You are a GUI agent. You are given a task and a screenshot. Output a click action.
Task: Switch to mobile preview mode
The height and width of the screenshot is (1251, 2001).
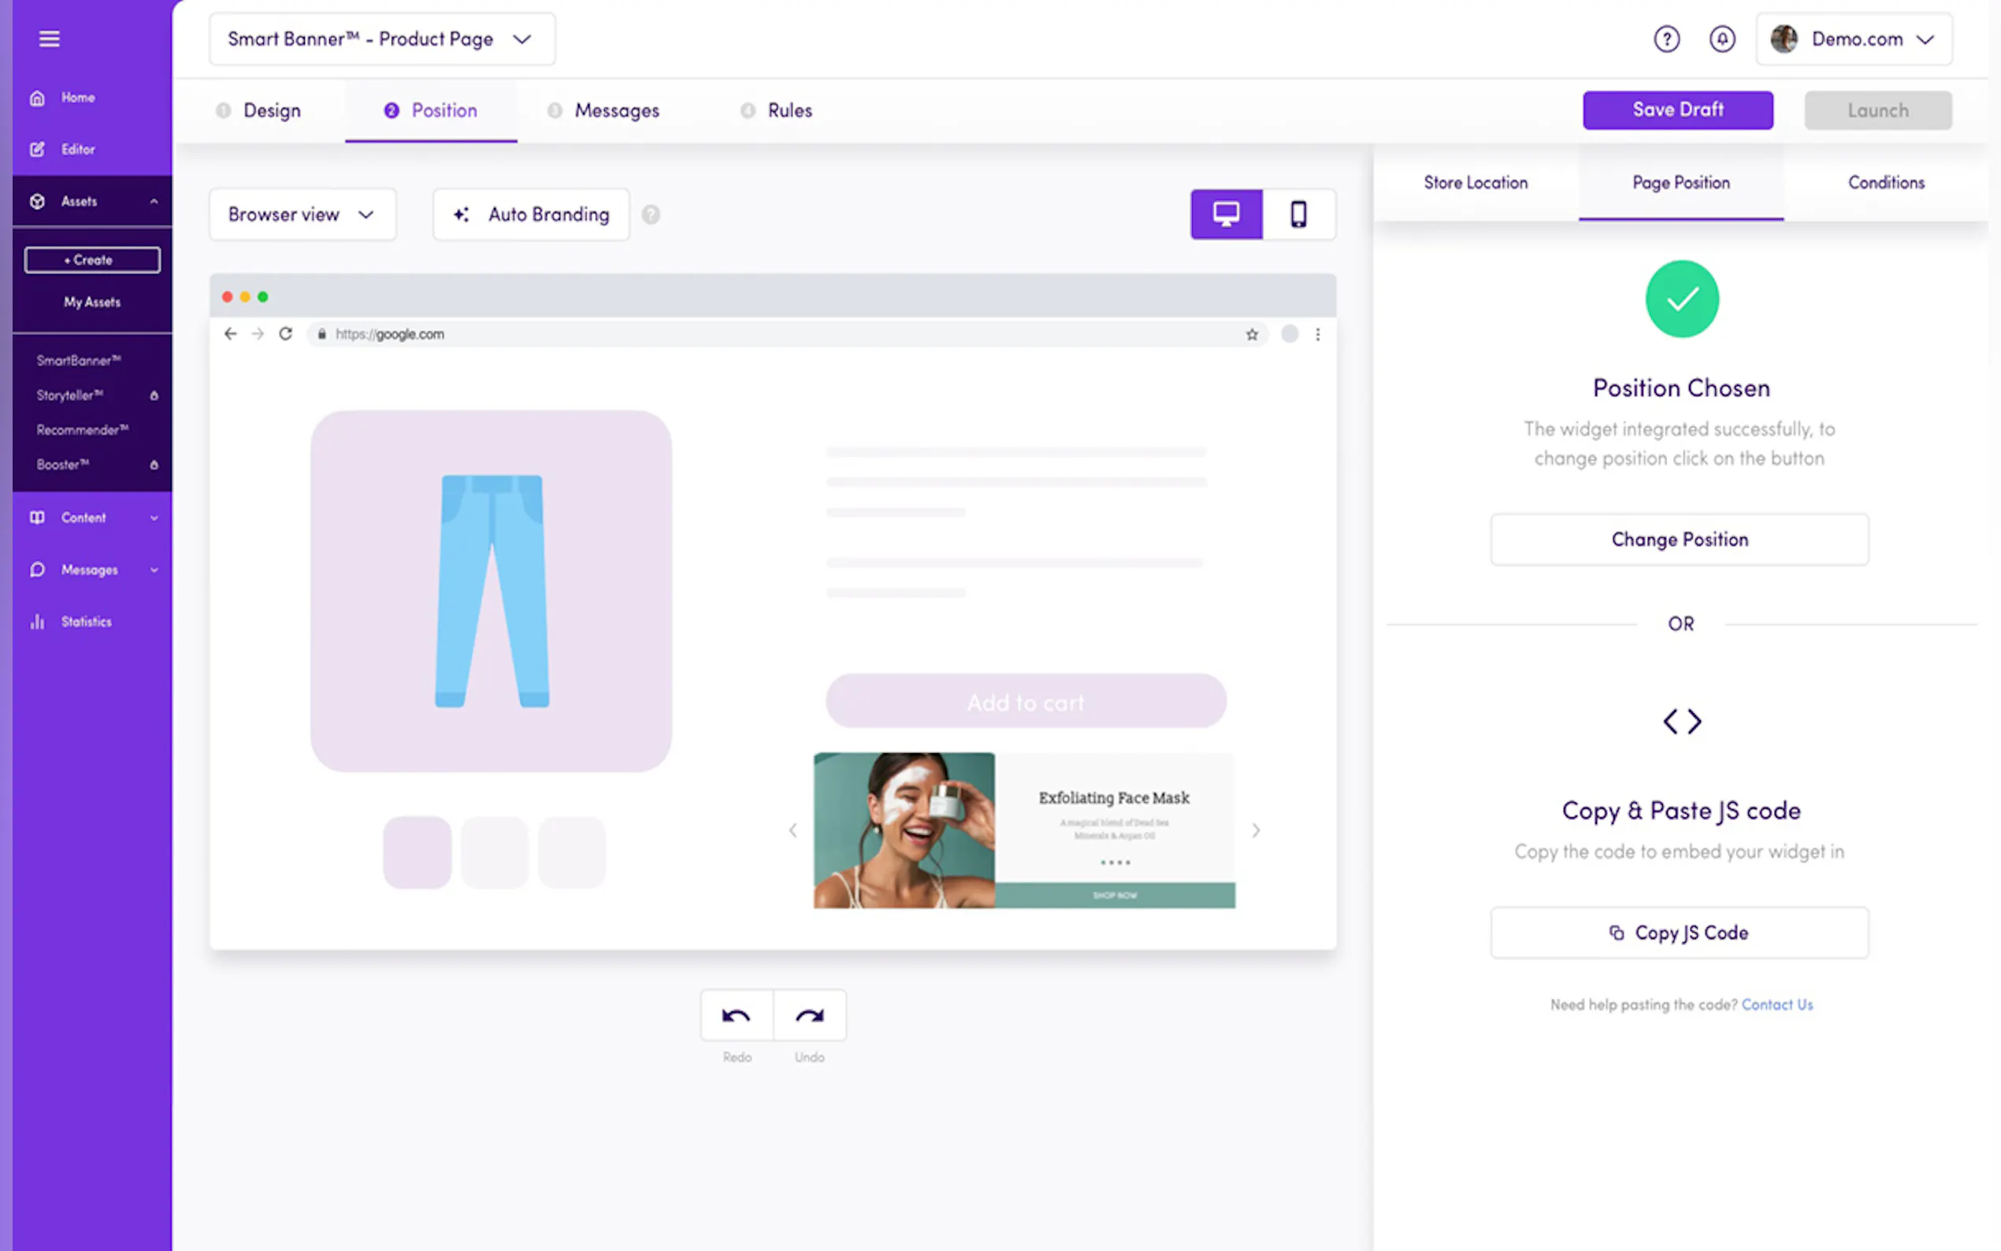[x=1297, y=214]
